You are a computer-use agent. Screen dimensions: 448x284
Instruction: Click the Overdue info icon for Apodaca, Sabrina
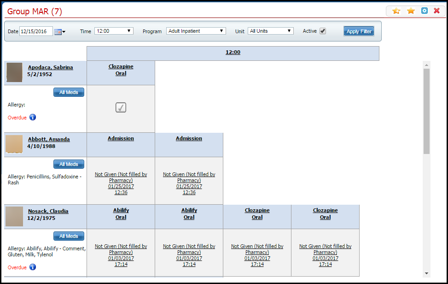click(33, 117)
